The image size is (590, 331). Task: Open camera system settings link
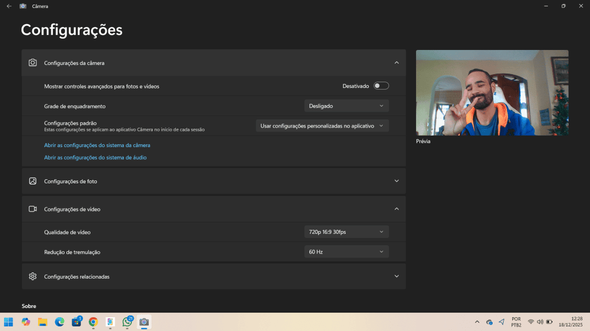[97, 145]
